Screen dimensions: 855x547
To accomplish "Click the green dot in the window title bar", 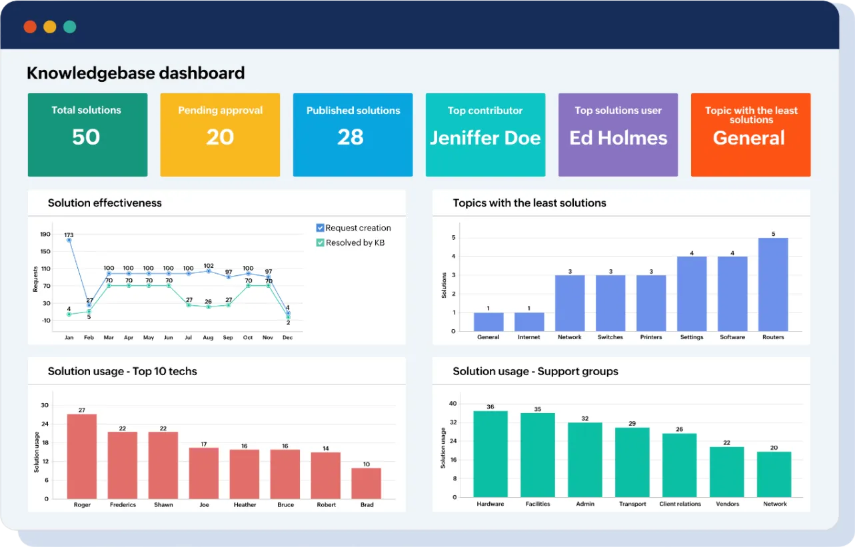I will (x=70, y=27).
